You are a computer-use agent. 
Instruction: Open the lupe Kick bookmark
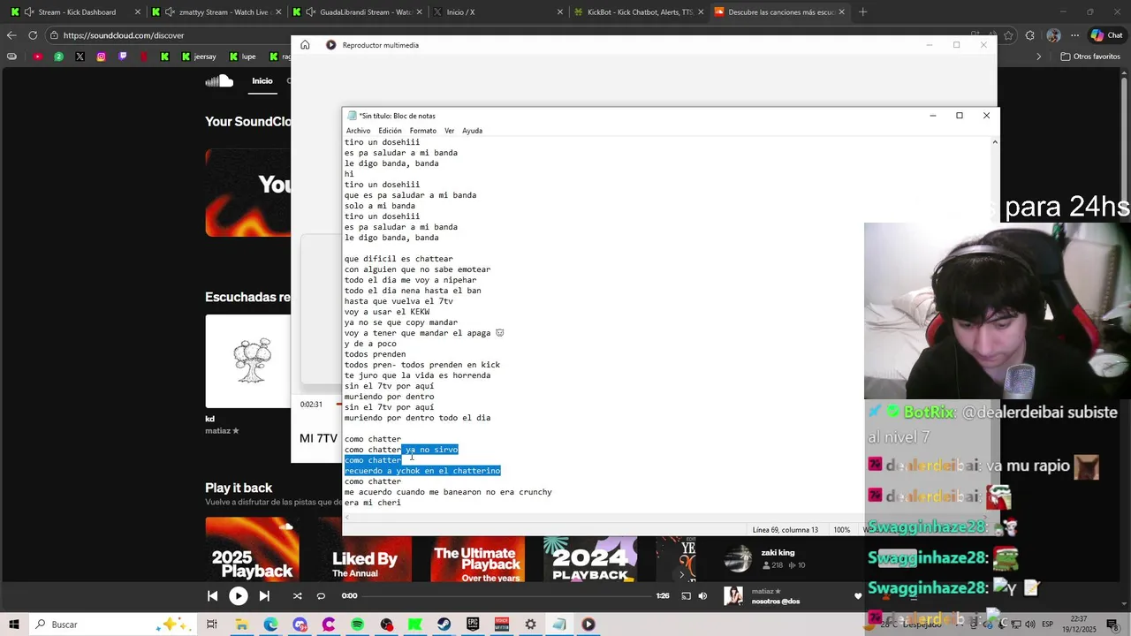click(243, 57)
